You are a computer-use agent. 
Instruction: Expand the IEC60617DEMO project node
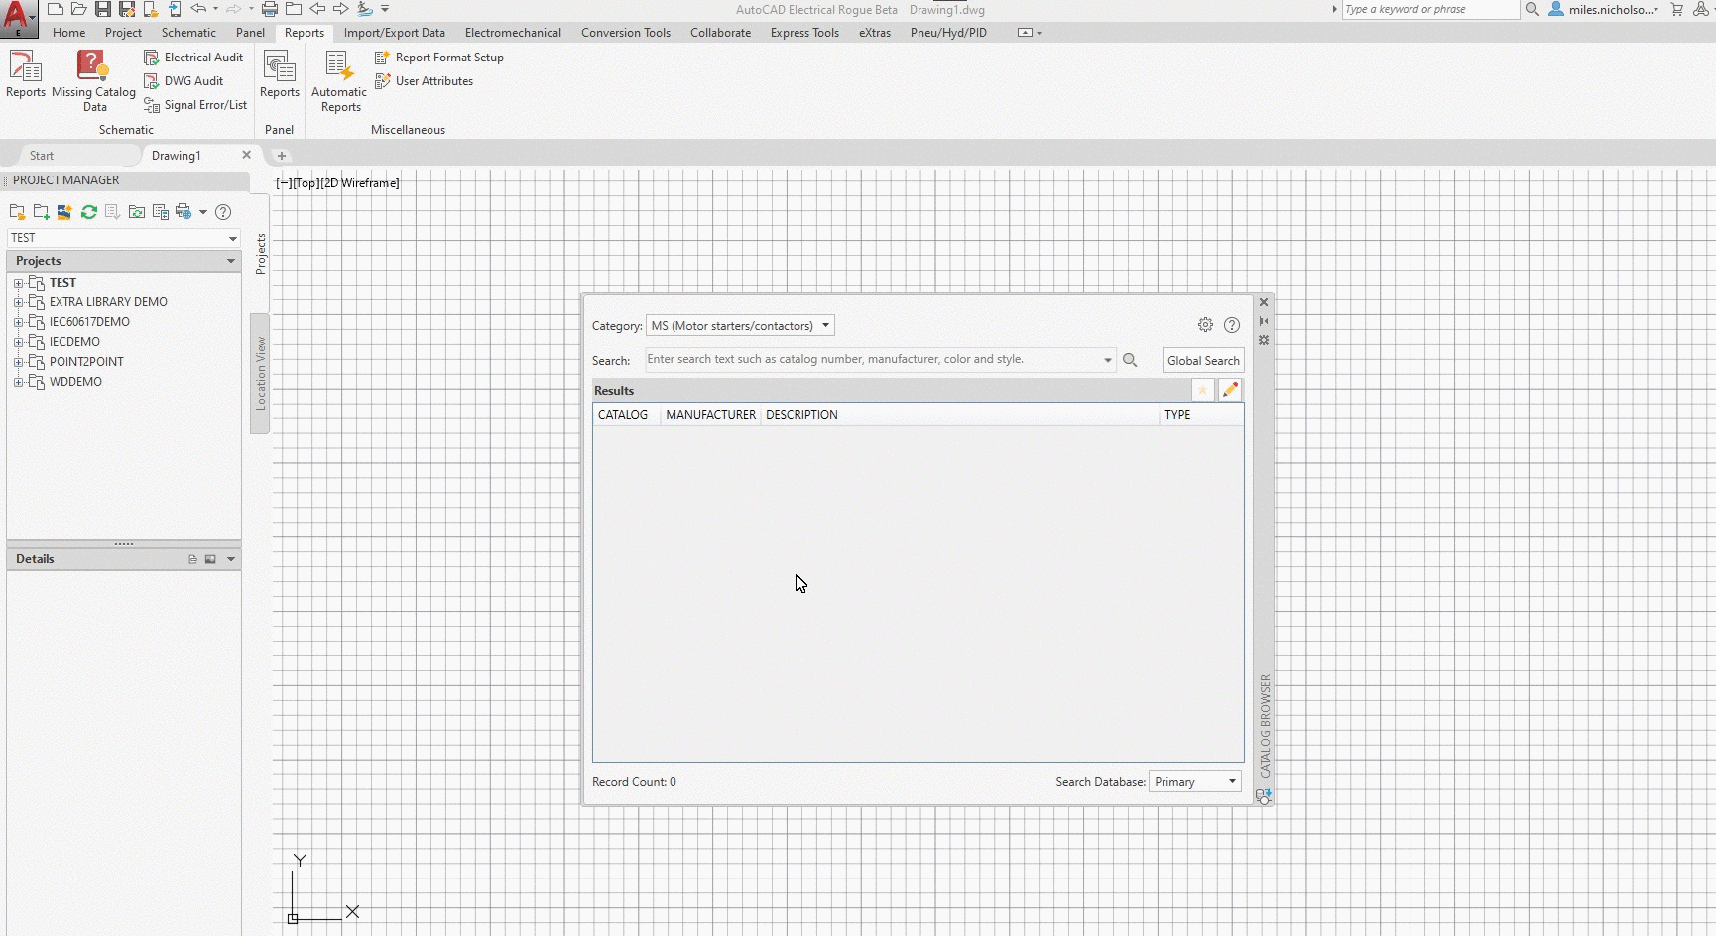(18, 322)
